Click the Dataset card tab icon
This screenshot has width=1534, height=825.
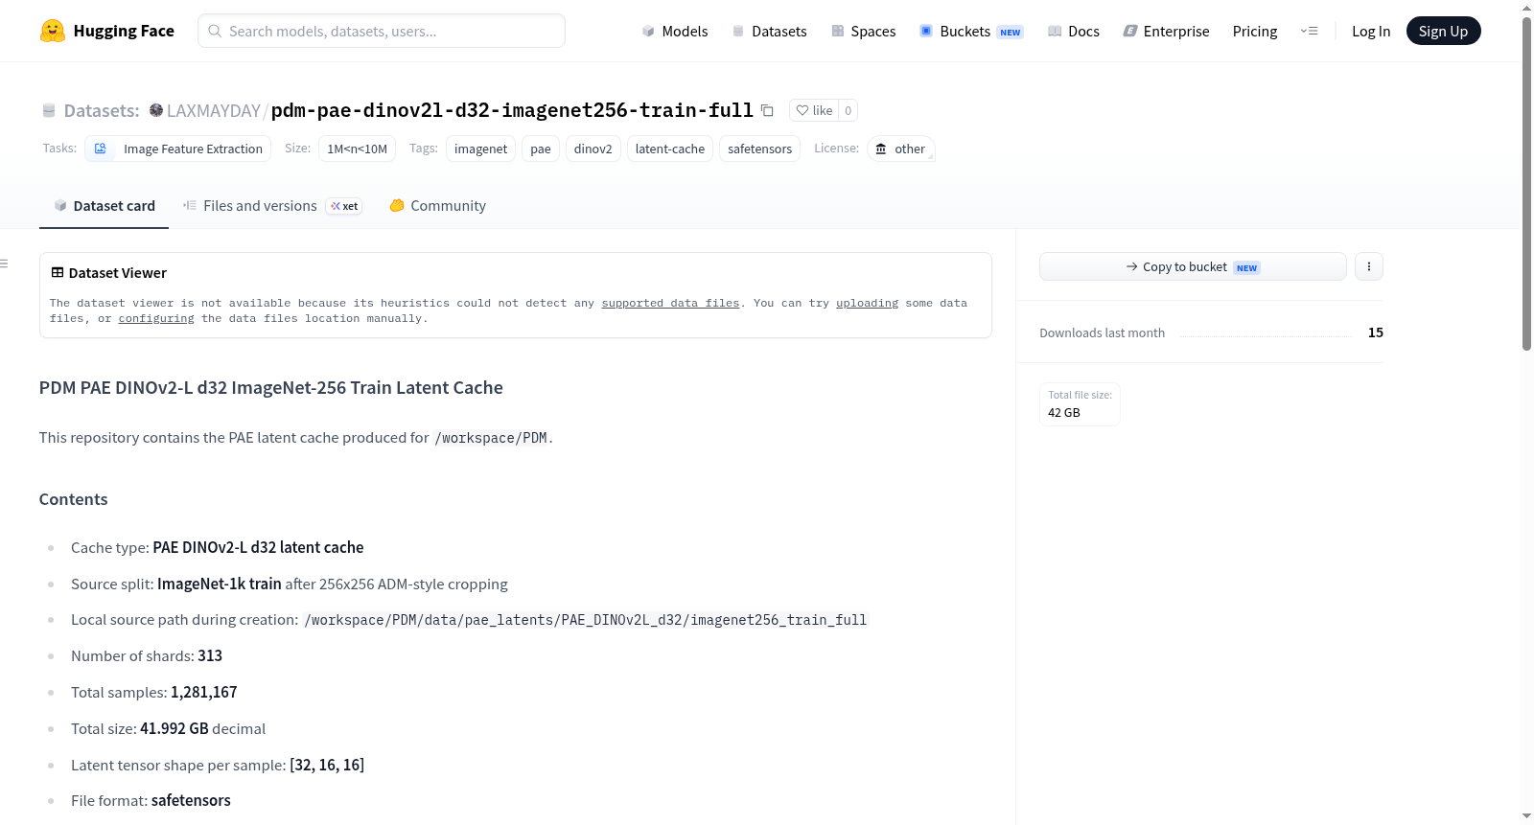(60, 206)
